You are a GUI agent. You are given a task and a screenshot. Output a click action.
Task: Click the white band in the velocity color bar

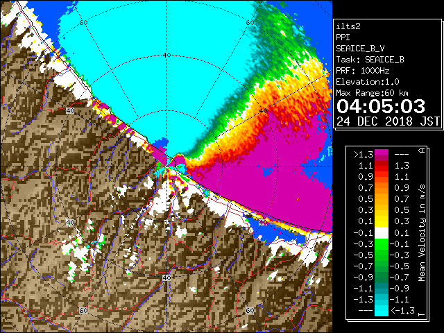point(382,233)
